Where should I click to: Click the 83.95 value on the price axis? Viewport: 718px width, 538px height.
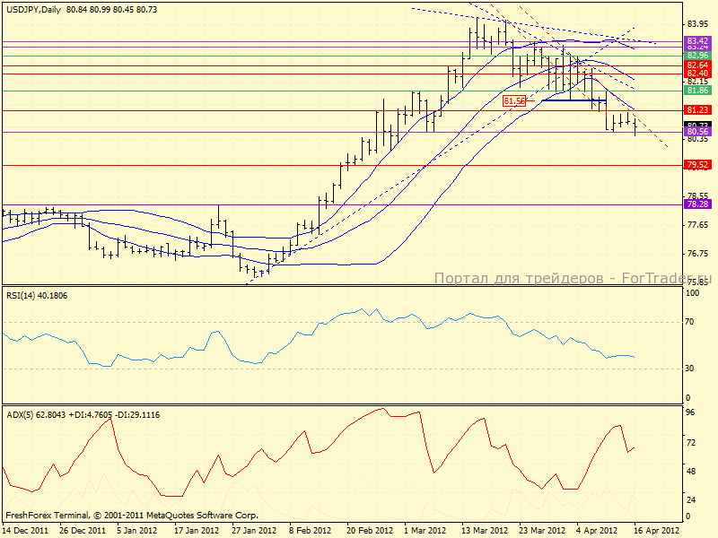coord(697,24)
